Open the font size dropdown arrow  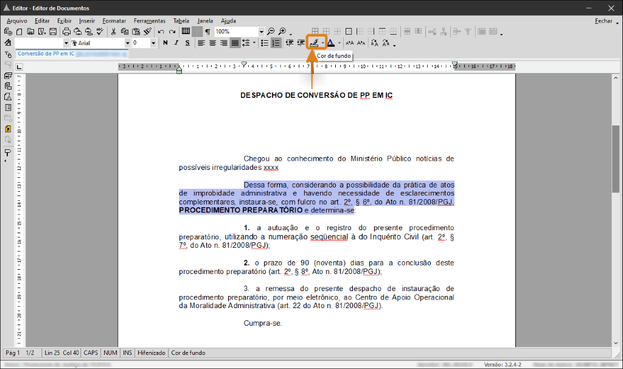pos(153,43)
